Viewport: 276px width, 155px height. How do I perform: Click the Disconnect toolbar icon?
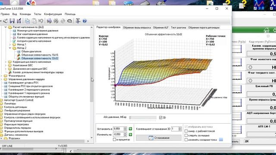click(56, 21)
